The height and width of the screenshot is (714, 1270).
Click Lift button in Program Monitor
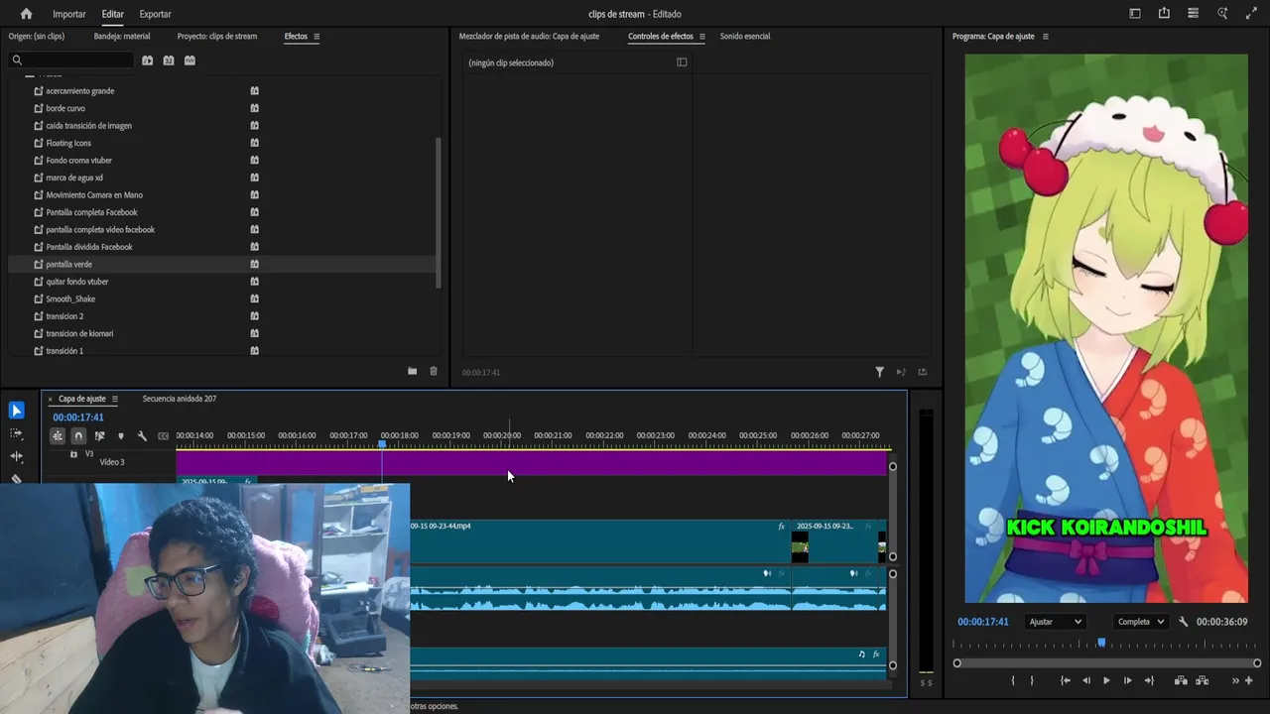[1181, 680]
